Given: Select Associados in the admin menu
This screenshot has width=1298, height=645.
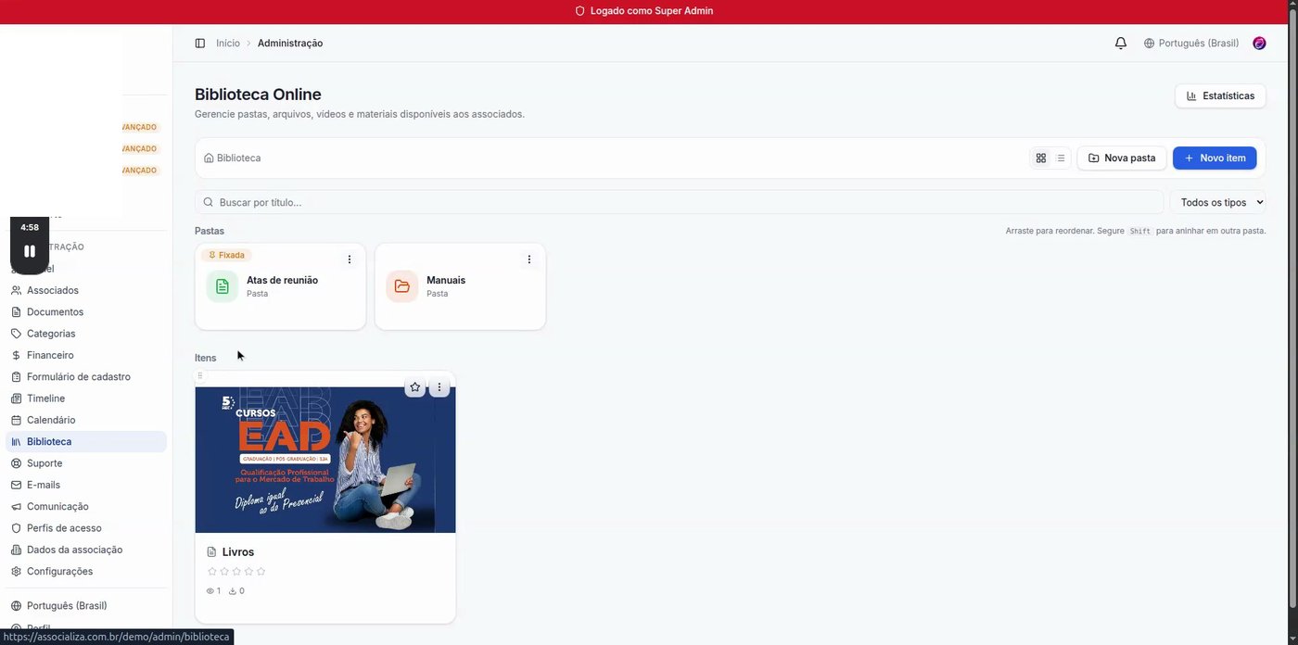Looking at the screenshot, I should [51, 289].
